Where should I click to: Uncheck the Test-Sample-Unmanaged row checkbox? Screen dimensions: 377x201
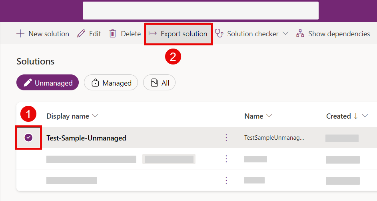coord(29,138)
